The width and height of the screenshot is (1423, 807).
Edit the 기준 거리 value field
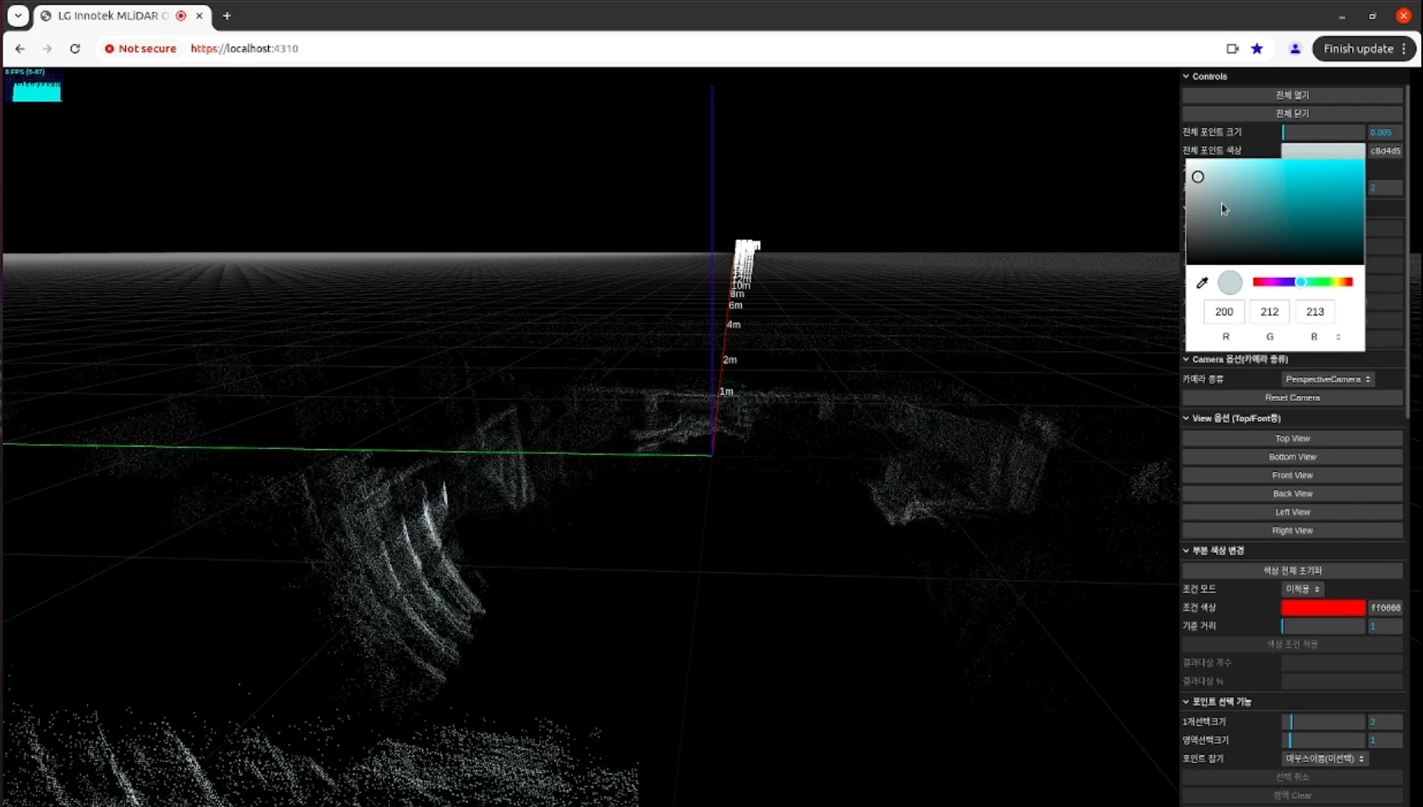point(1385,626)
